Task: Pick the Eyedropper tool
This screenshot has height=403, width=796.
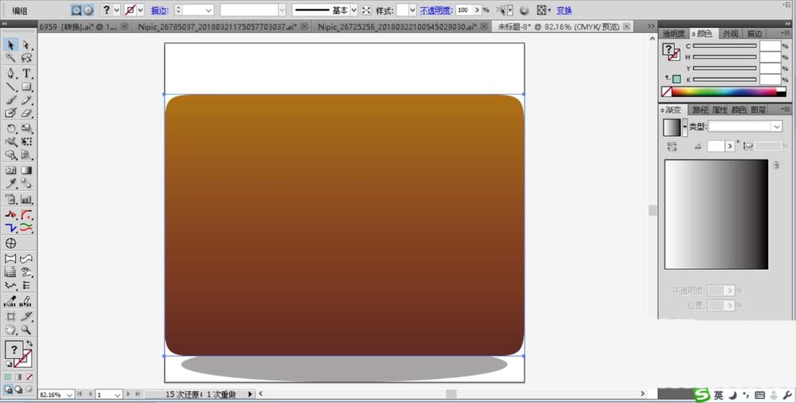Action: click(10, 183)
